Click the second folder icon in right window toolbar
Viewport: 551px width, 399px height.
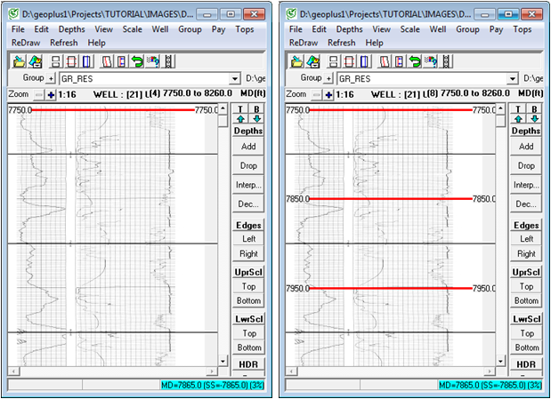point(310,61)
